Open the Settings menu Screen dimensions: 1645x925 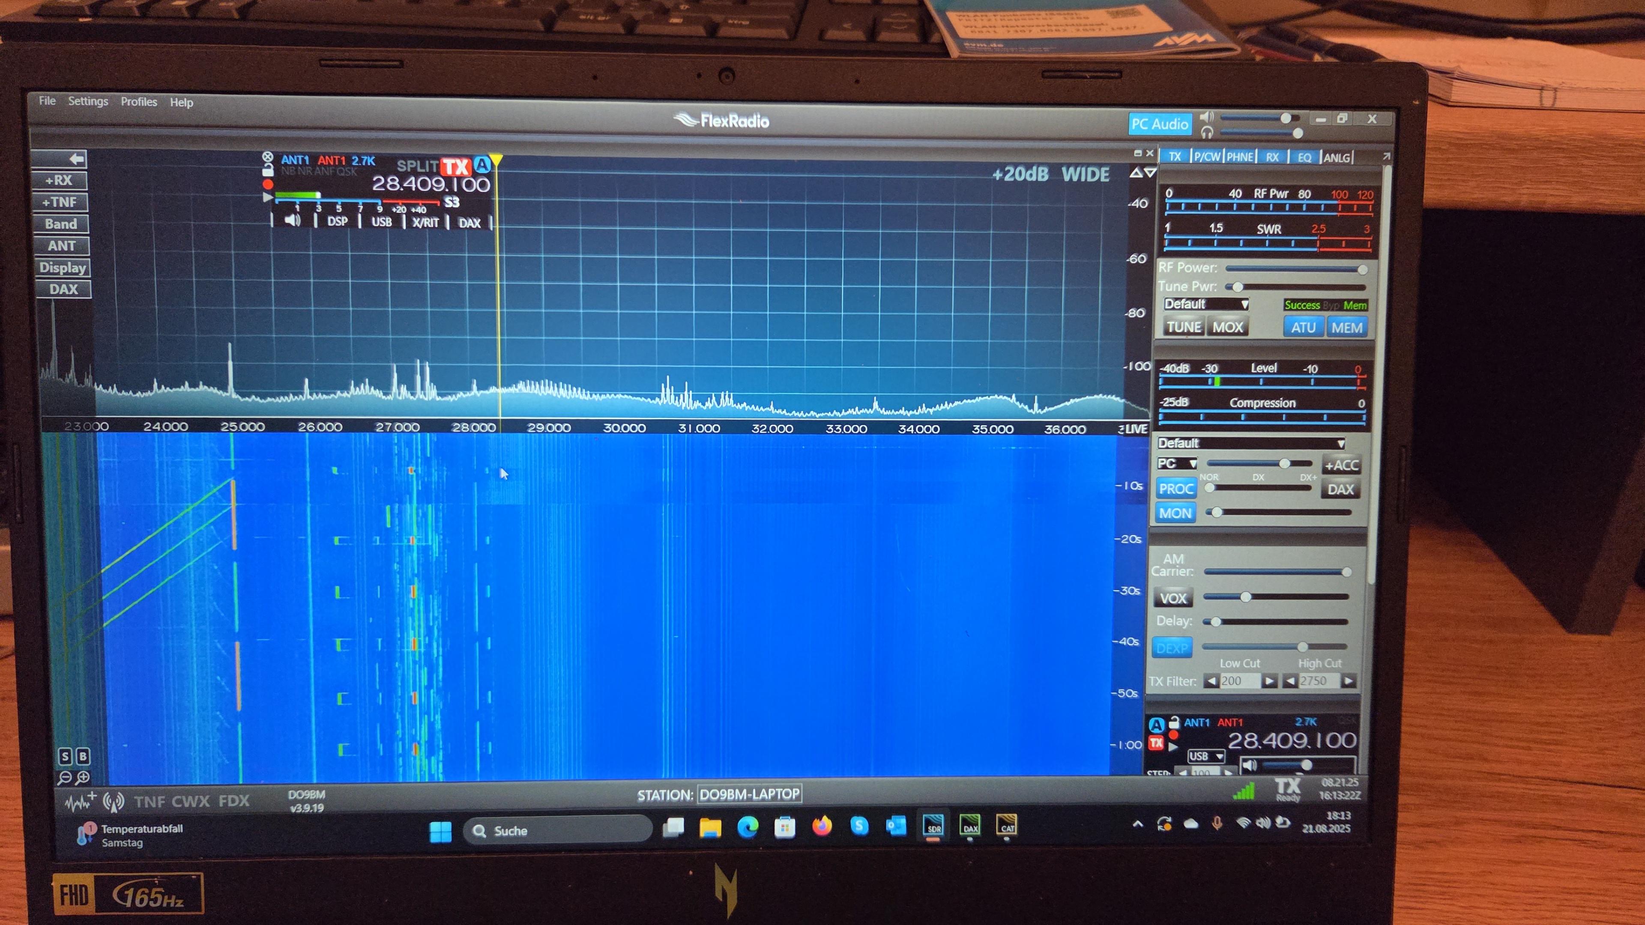(88, 101)
